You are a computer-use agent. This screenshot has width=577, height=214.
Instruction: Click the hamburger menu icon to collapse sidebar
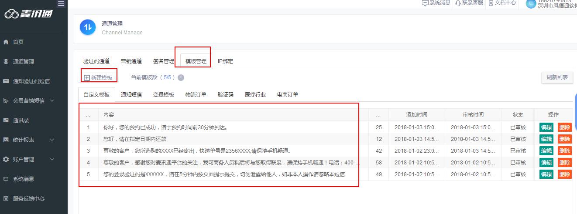(x=61, y=3)
